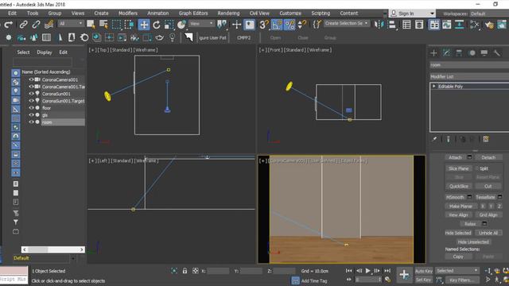The width and height of the screenshot is (509, 286).
Task: Click the Redo arrow icon
Action: coord(9,25)
